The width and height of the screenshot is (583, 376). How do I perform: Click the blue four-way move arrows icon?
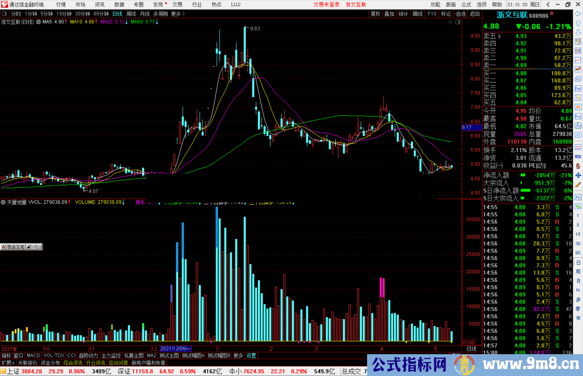(578, 175)
